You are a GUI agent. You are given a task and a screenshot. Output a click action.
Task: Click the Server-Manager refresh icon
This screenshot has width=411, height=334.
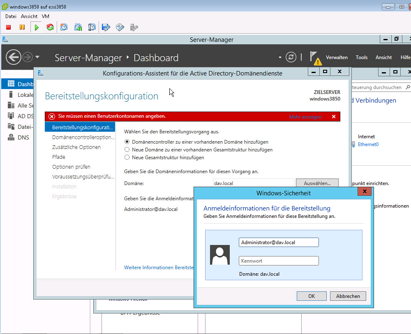(x=291, y=57)
